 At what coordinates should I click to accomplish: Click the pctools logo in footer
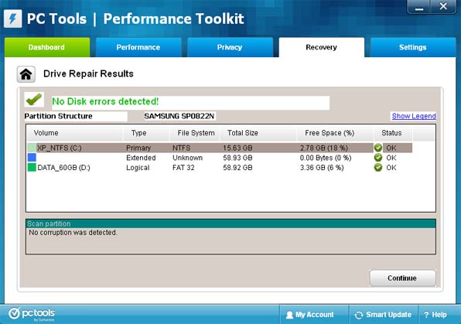(x=32, y=314)
